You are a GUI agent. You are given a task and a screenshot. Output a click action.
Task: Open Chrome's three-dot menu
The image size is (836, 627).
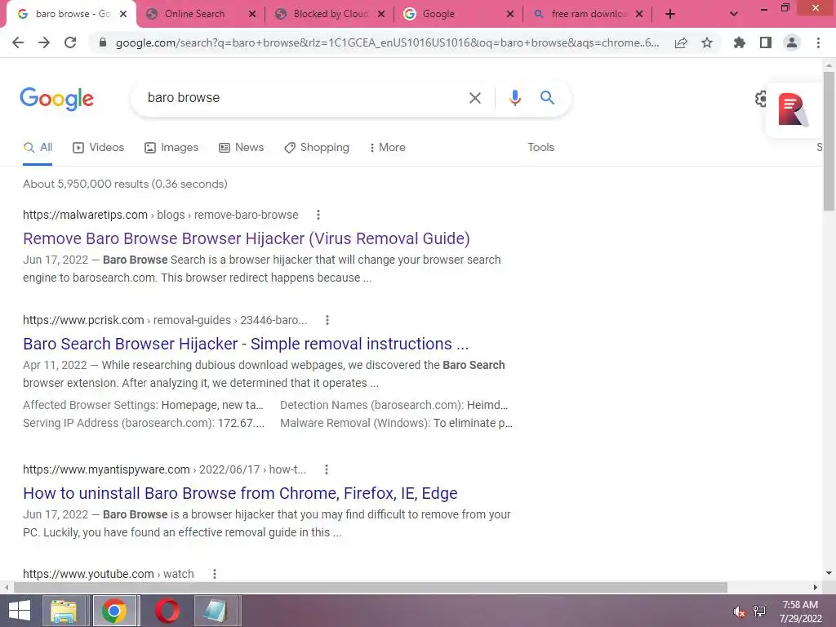[x=818, y=42]
